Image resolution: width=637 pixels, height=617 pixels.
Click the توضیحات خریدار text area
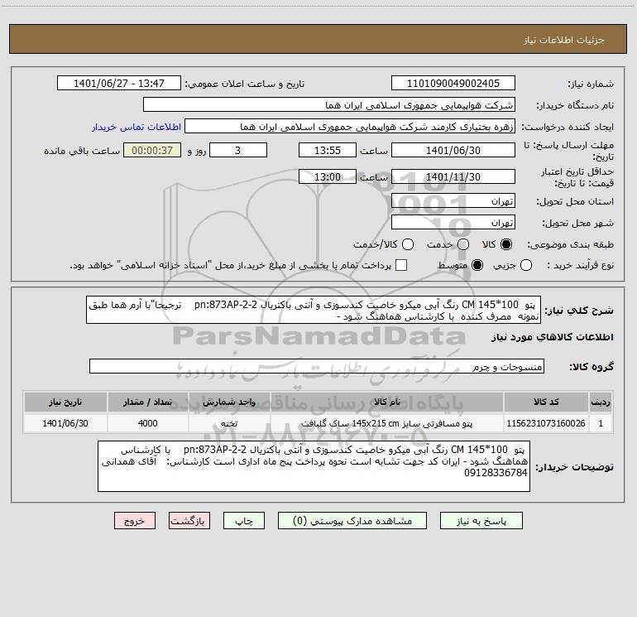(x=314, y=465)
